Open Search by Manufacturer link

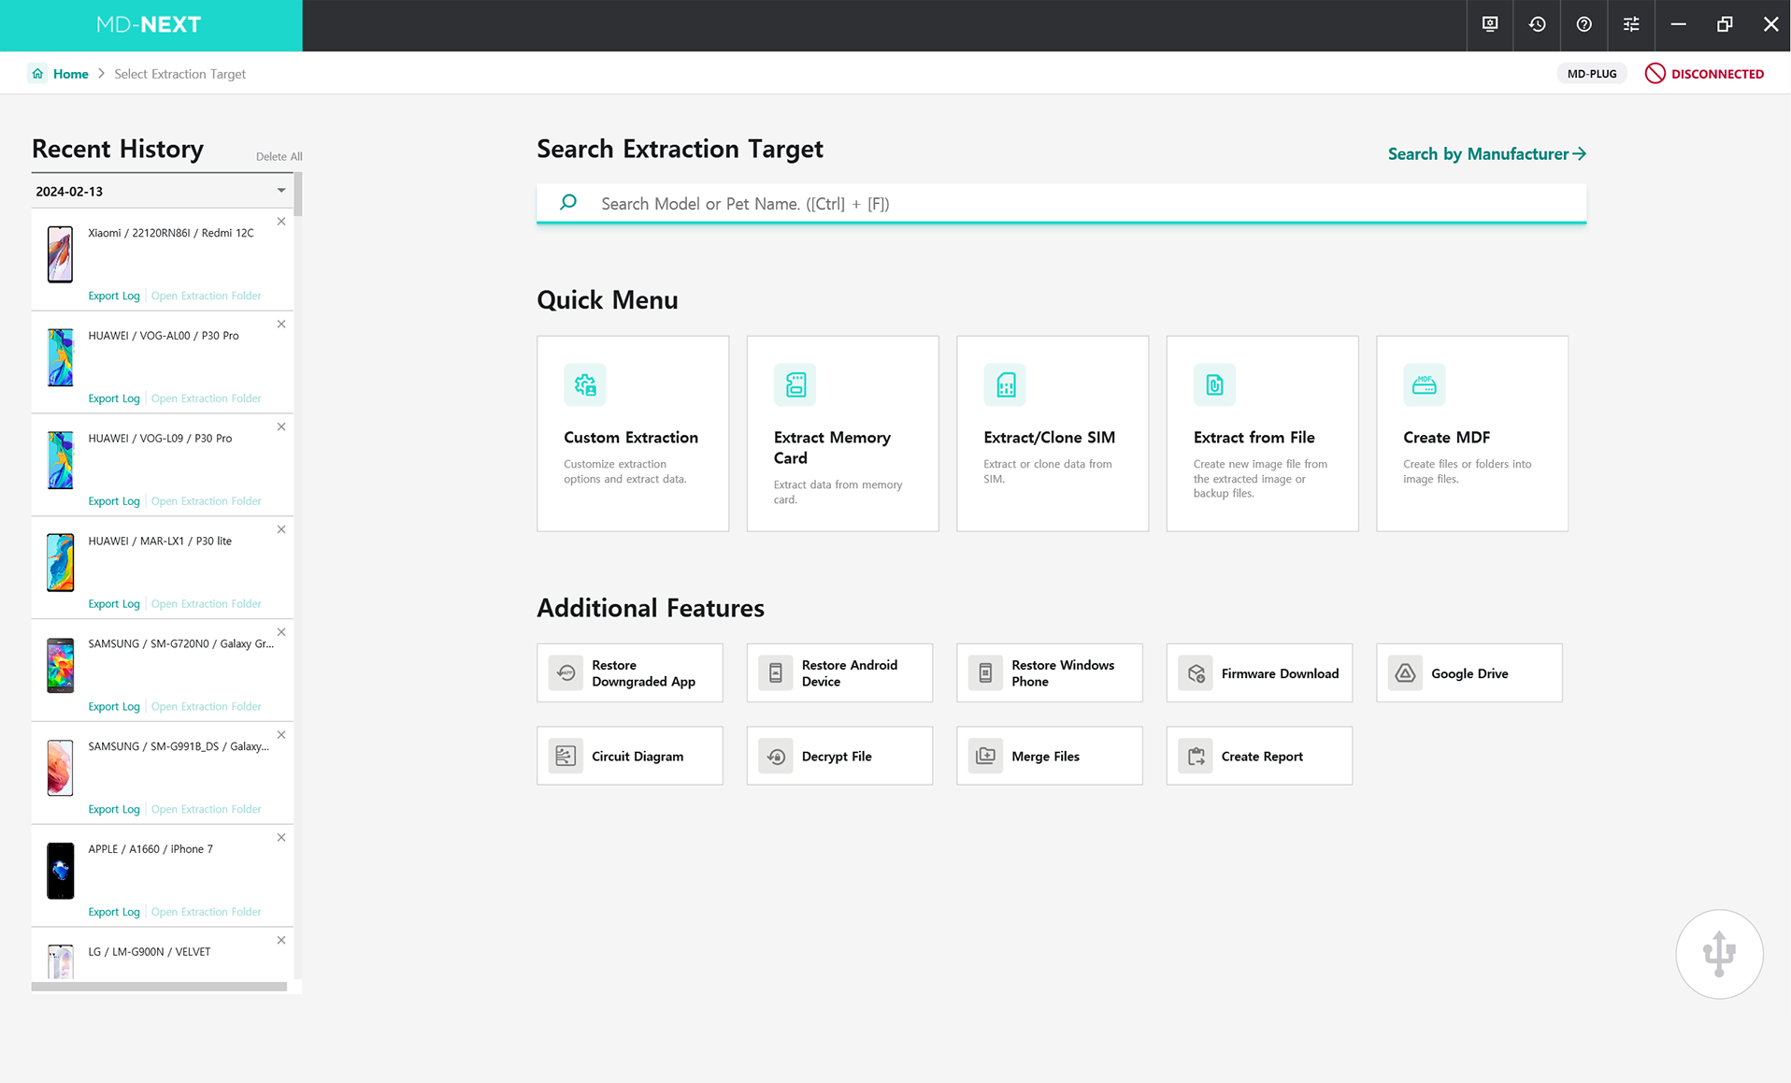pyautogui.click(x=1486, y=154)
